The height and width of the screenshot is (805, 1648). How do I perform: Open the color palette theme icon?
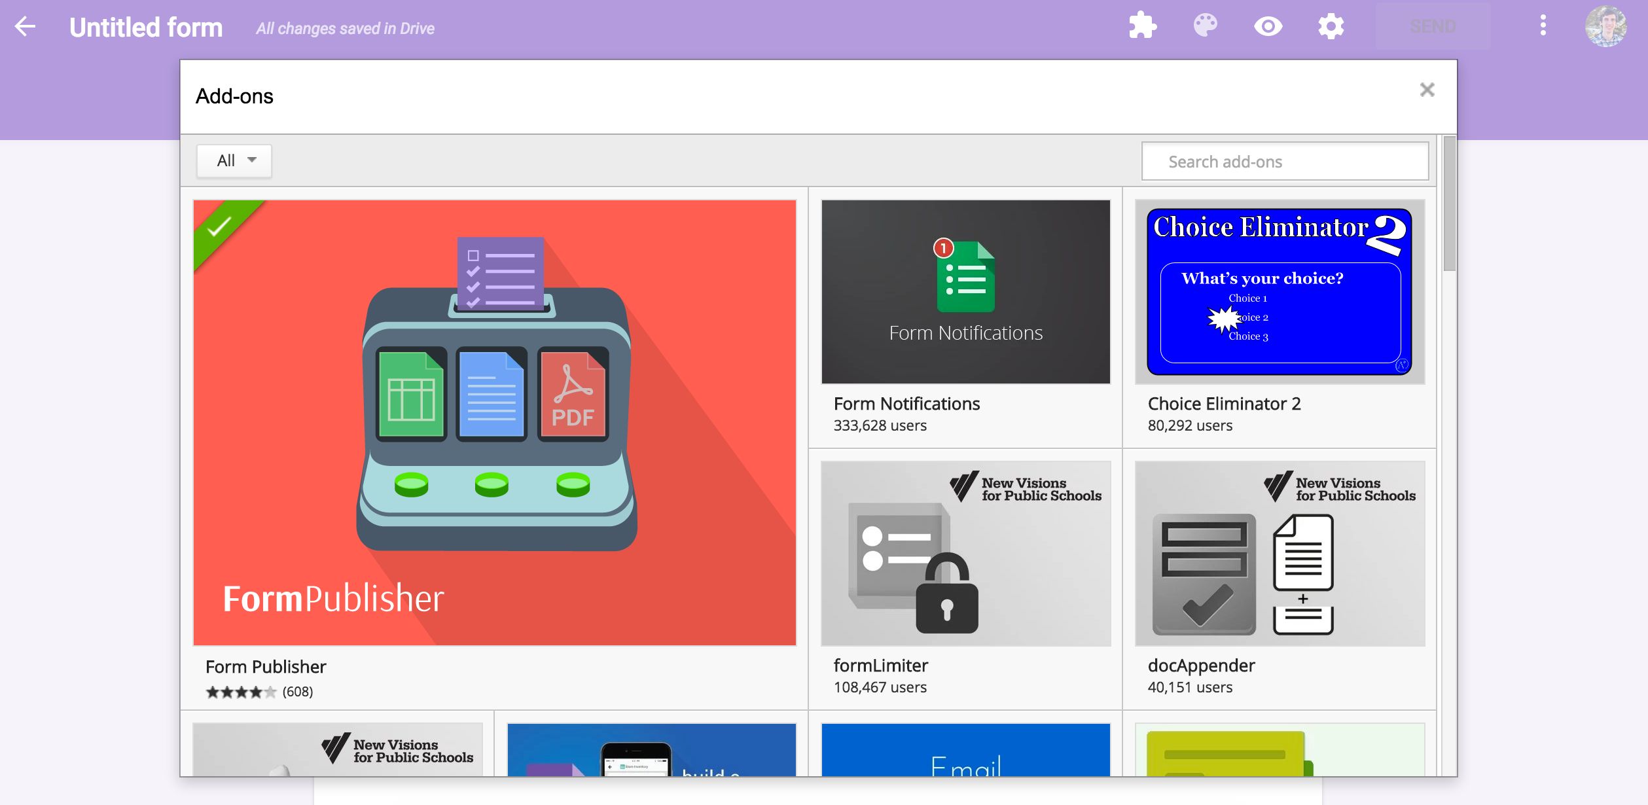tap(1205, 26)
